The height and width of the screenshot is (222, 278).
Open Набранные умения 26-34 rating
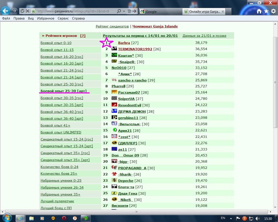coord(62,187)
